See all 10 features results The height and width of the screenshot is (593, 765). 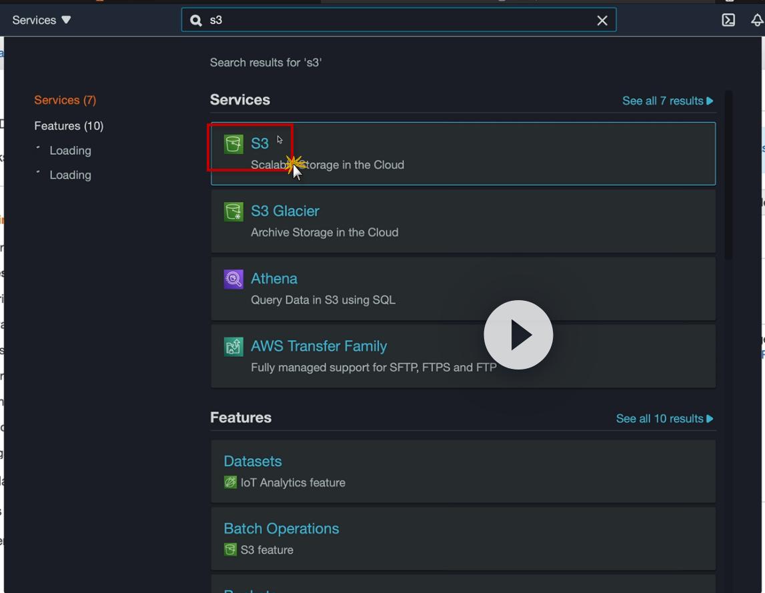point(664,419)
